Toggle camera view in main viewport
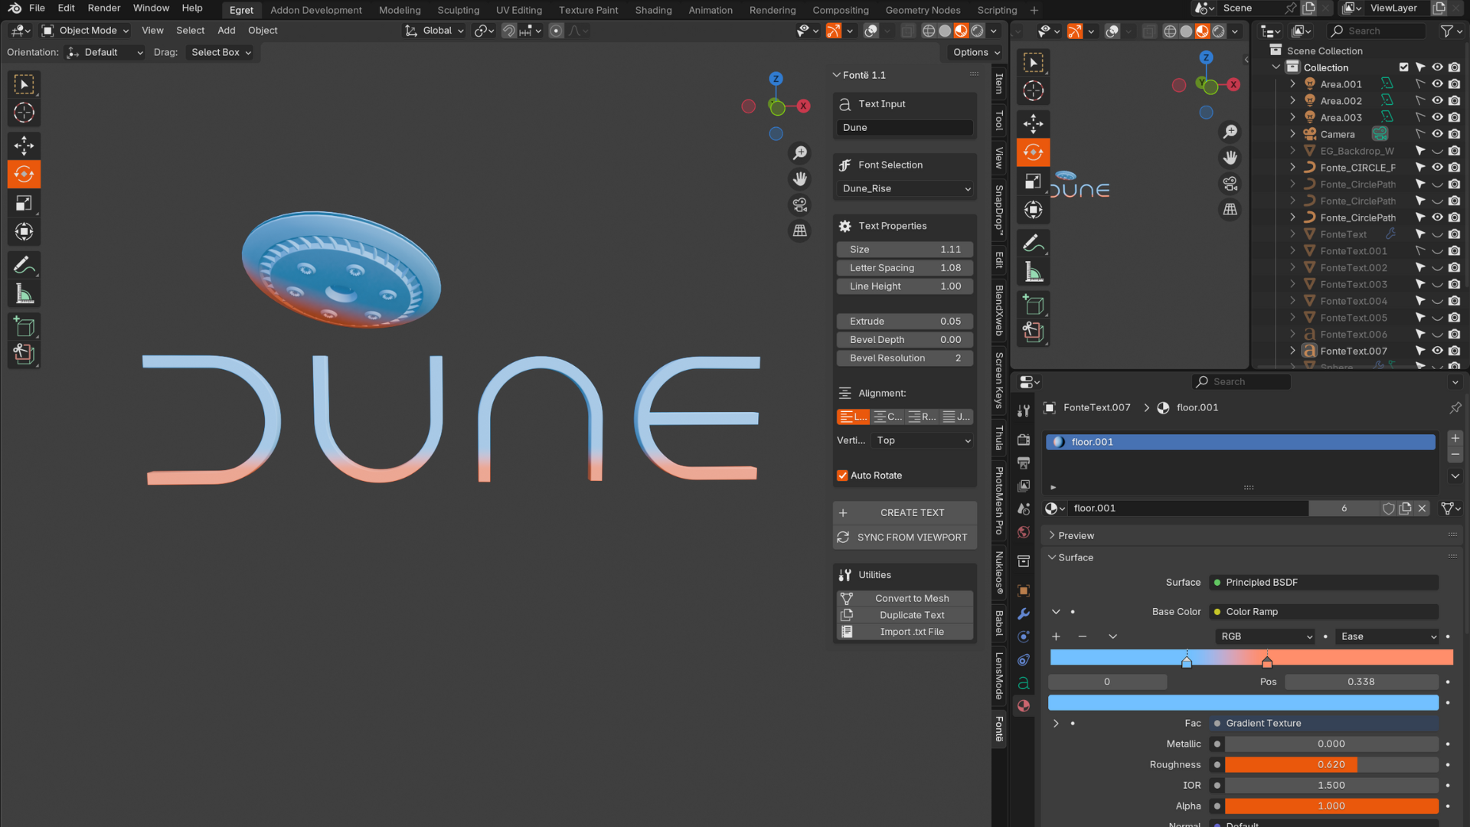Viewport: 1470px width, 827px height. tap(800, 204)
